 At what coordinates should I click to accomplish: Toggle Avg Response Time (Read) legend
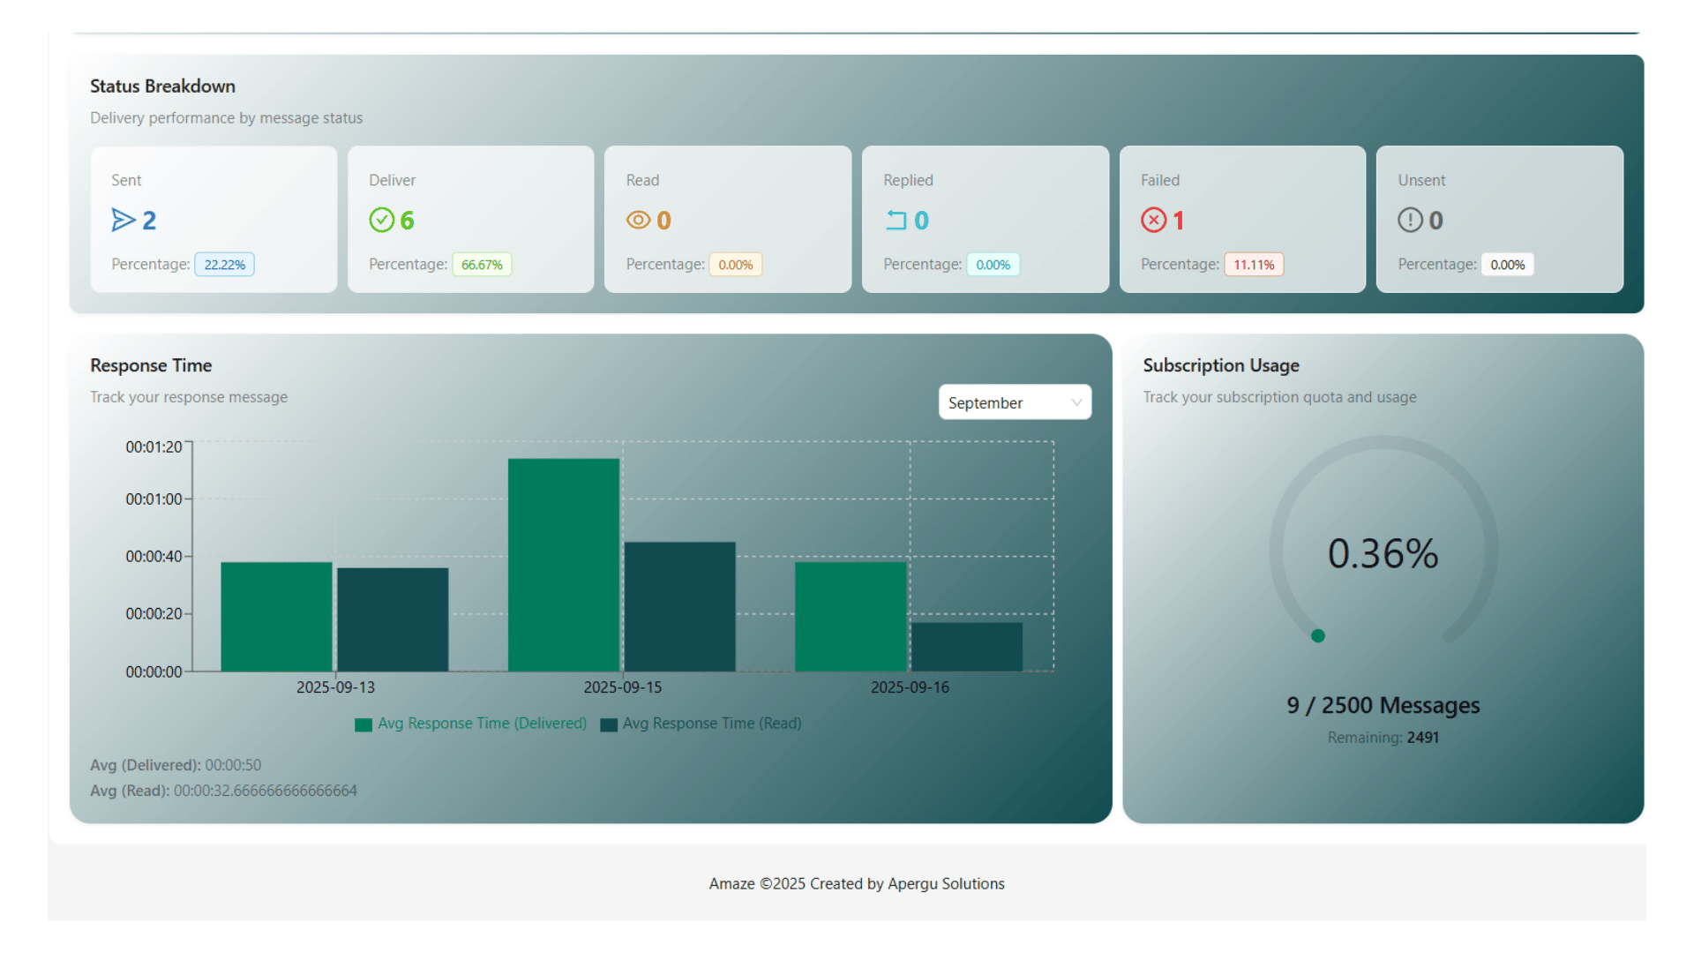pyautogui.click(x=701, y=724)
